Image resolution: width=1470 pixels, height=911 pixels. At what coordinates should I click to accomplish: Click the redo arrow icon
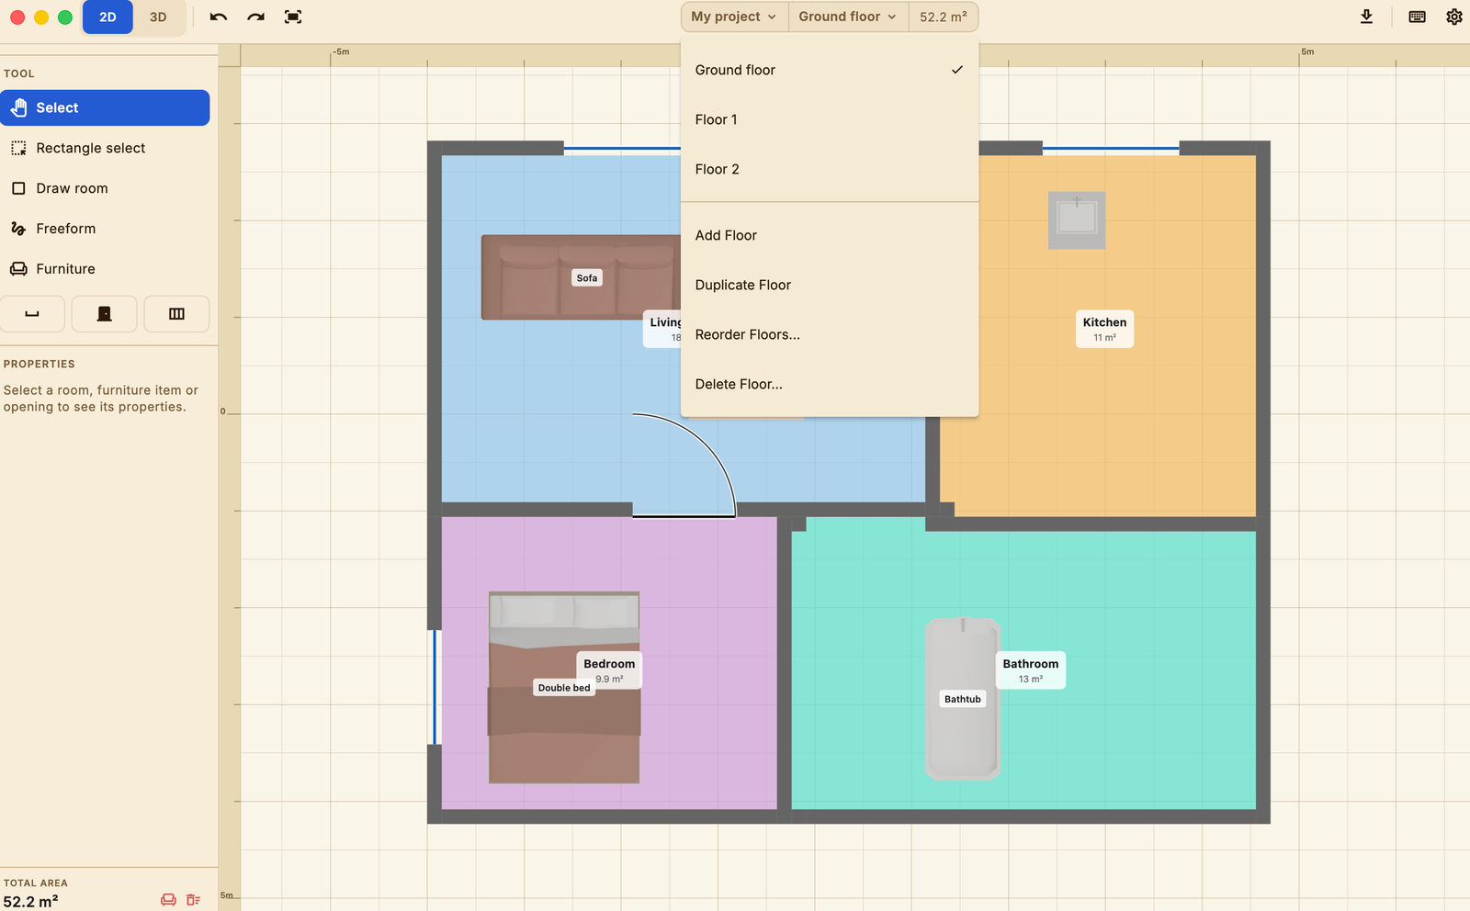pos(255,17)
